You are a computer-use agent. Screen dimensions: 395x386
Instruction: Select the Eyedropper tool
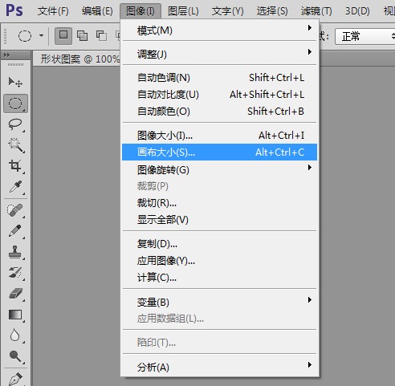(x=15, y=187)
